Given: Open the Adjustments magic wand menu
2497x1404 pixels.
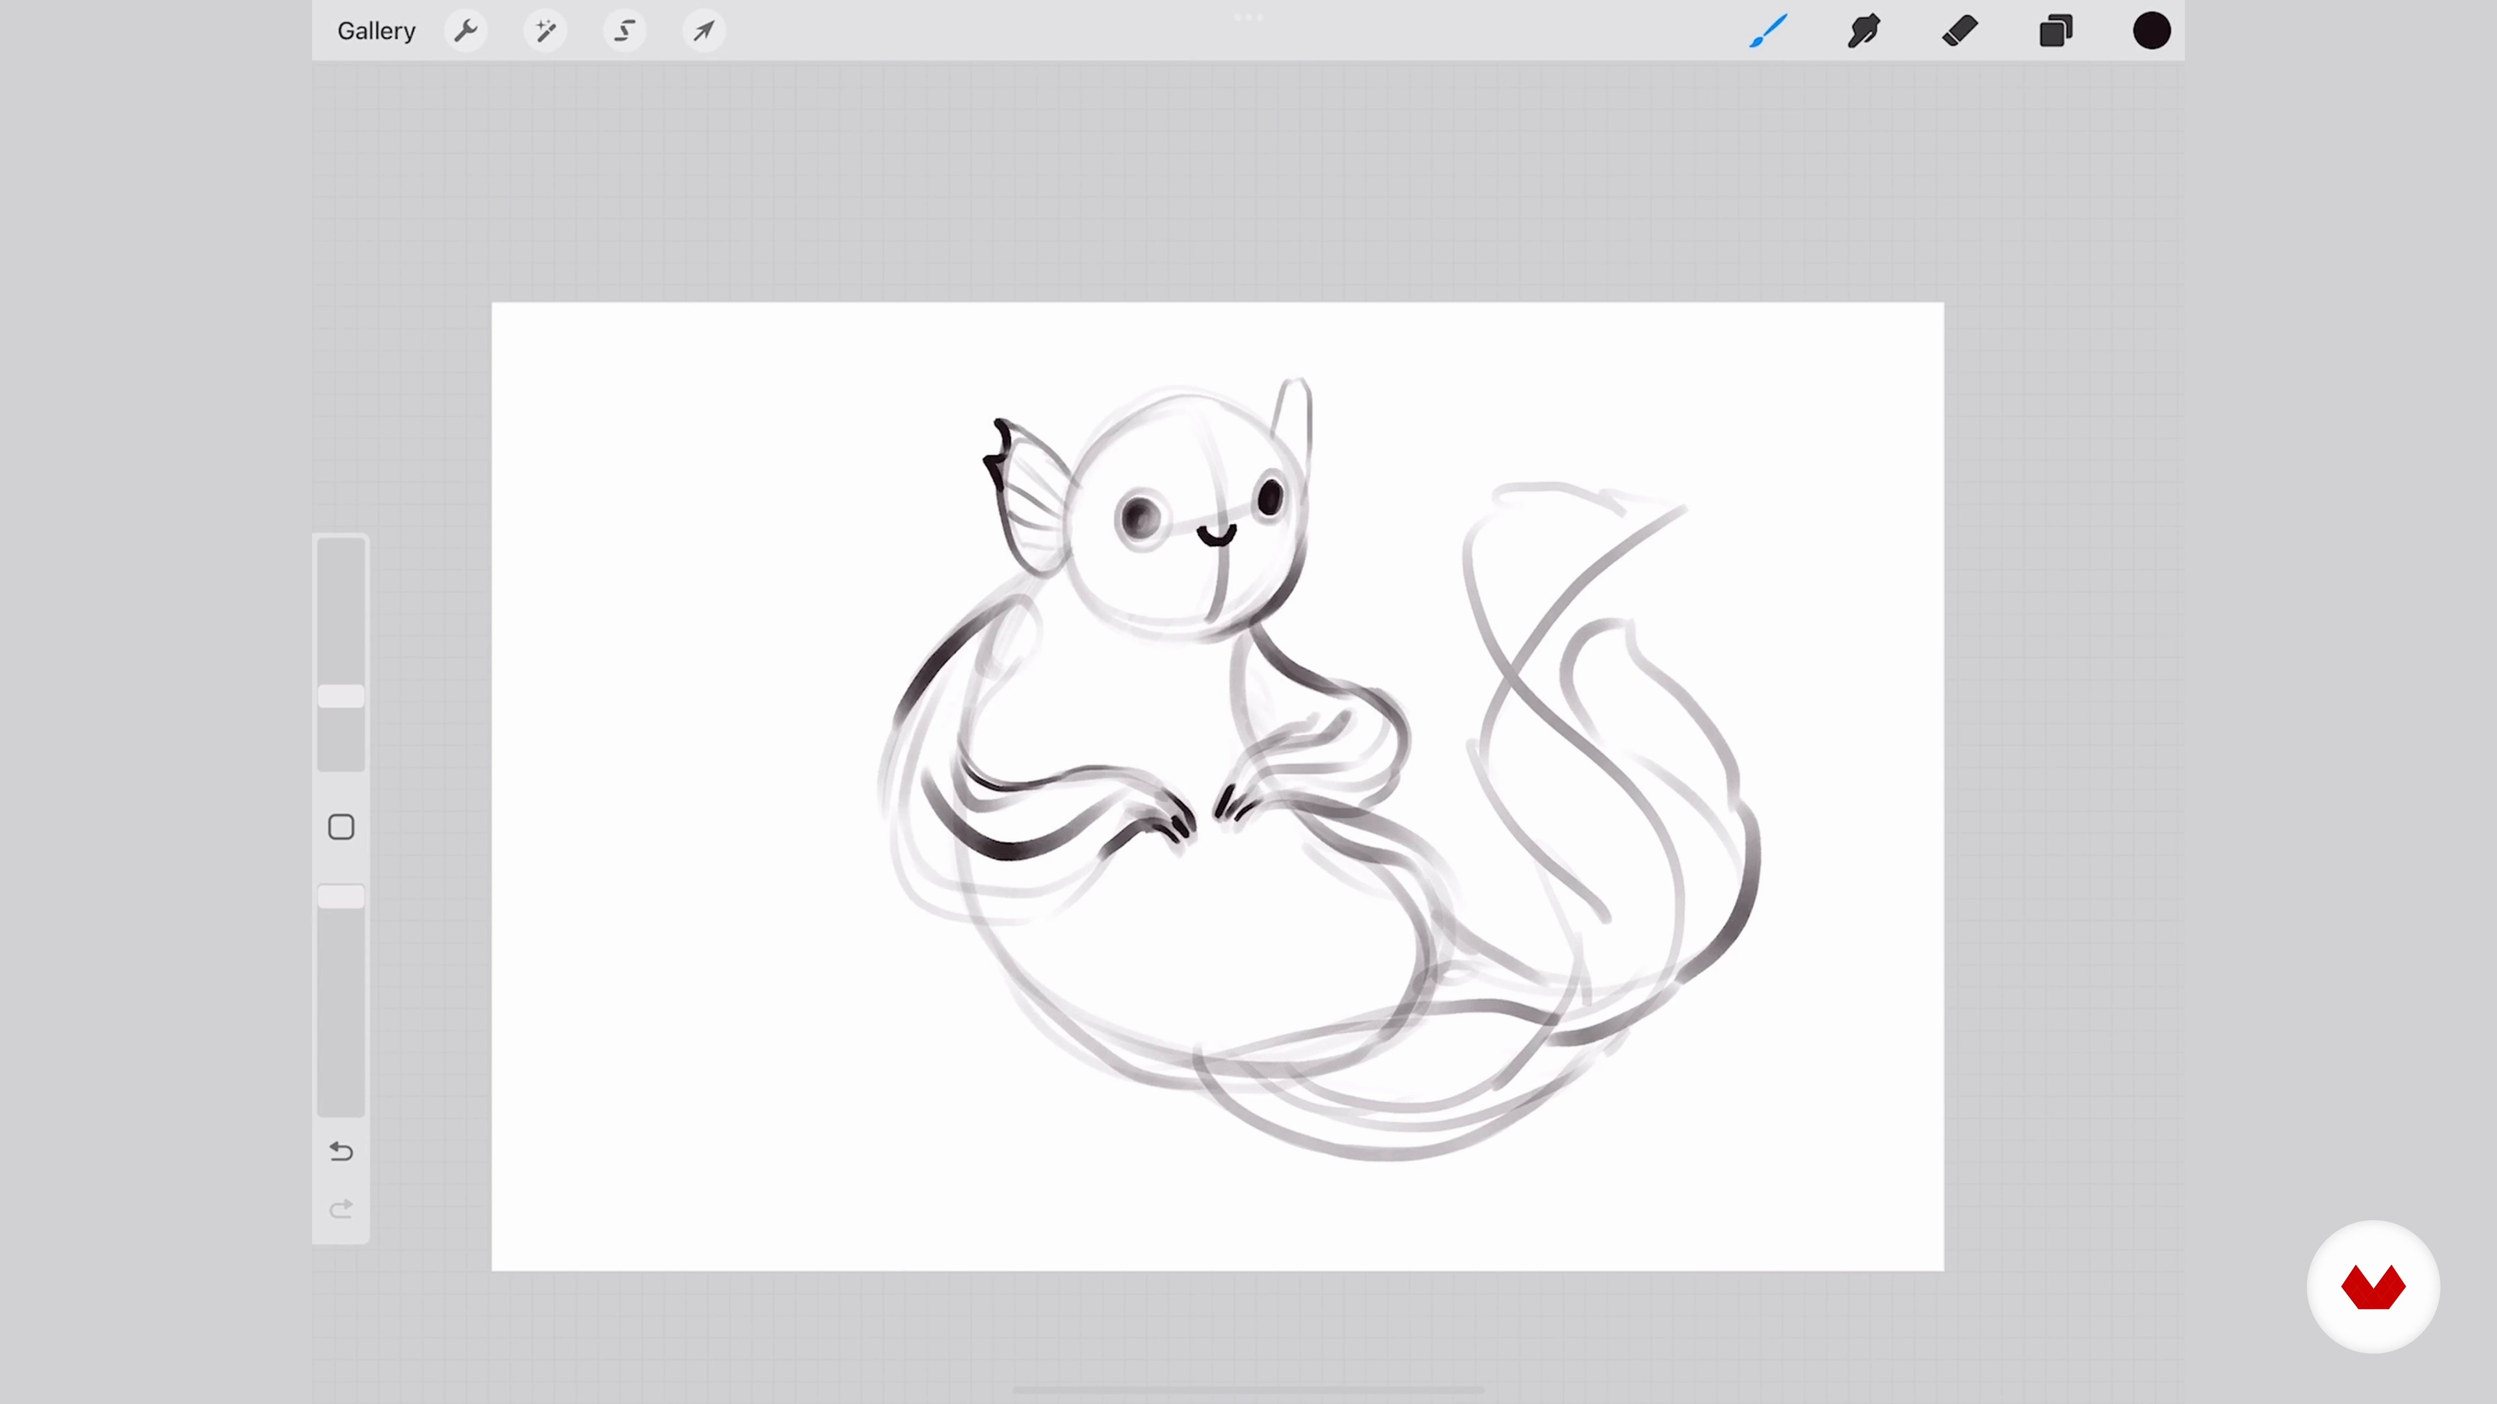Looking at the screenshot, I should 546,31.
